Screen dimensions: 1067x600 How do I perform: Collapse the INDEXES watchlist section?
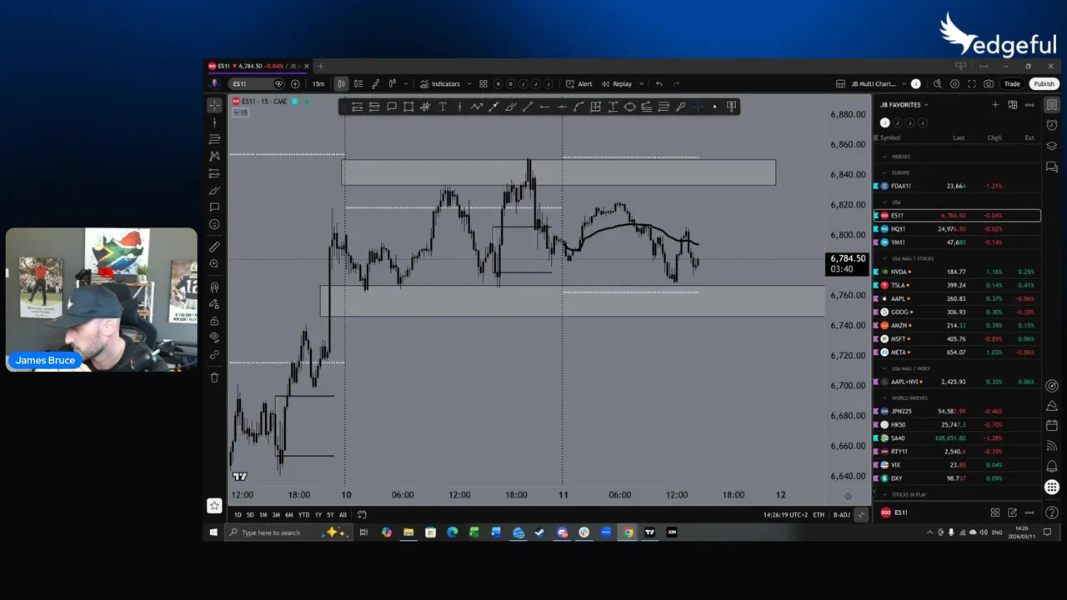(884, 157)
